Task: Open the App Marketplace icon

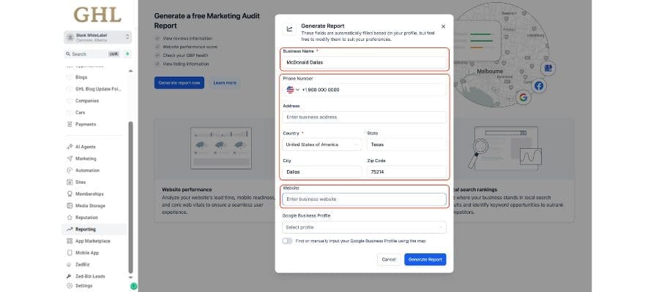Action: pos(70,241)
